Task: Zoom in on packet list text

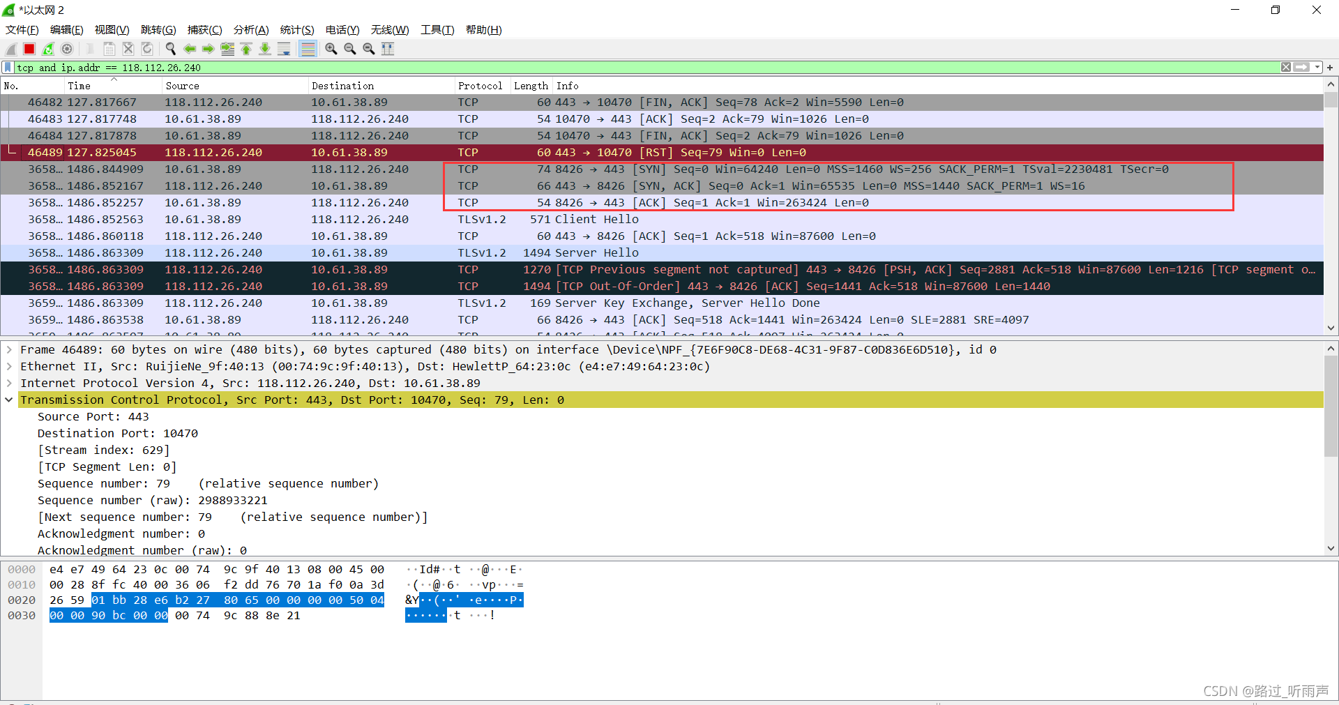Action: pos(331,49)
